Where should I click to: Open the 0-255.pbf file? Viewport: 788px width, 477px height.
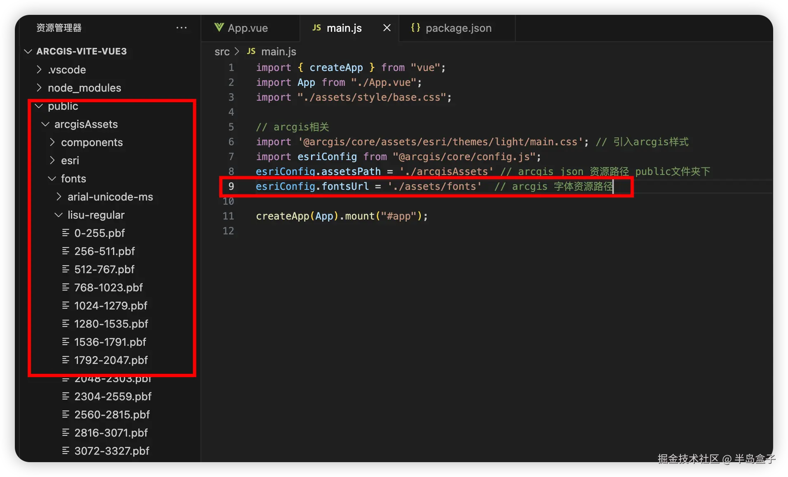99,233
